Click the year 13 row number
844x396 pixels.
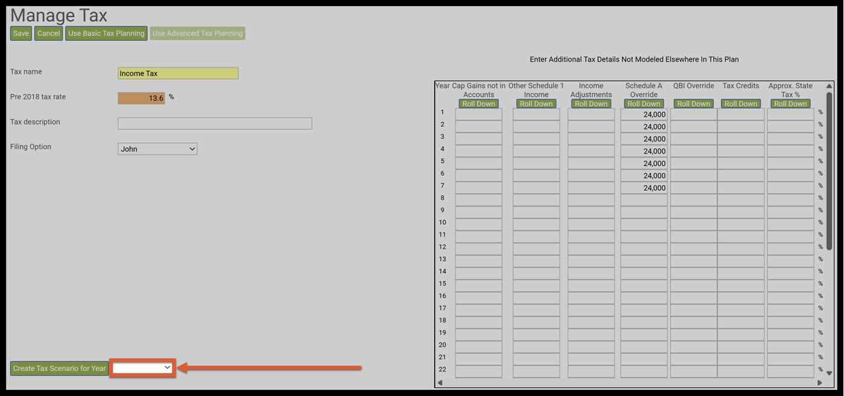442,259
